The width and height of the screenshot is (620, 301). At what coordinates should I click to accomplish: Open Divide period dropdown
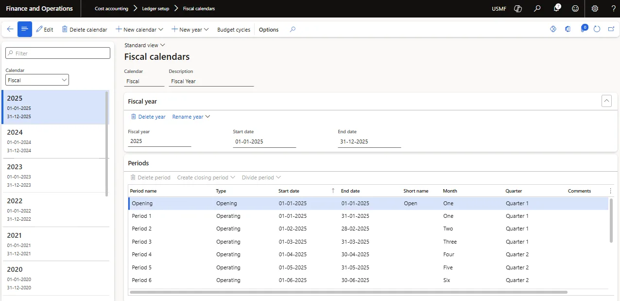coord(261,177)
